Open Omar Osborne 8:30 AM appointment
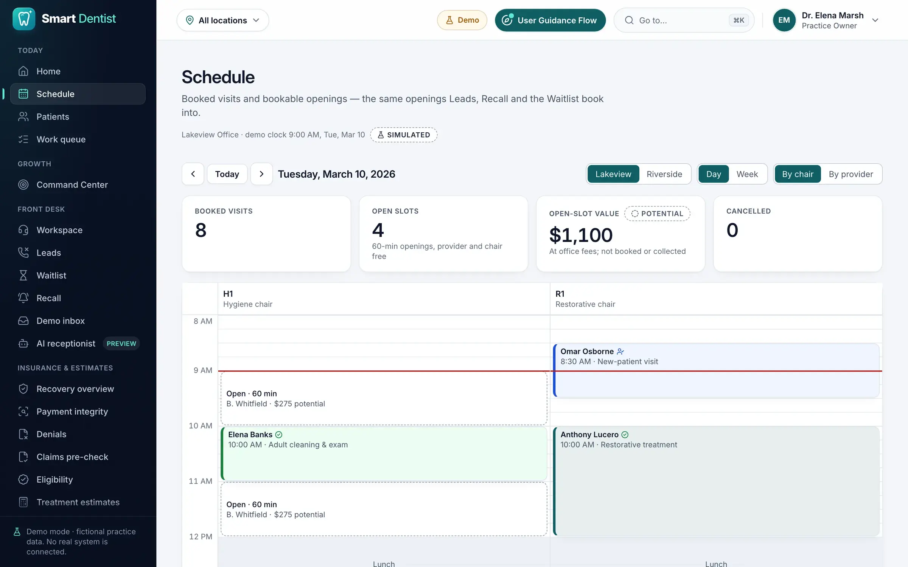Viewport: 908px width, 567px height. pyautogui.click(x=716, y=370)
